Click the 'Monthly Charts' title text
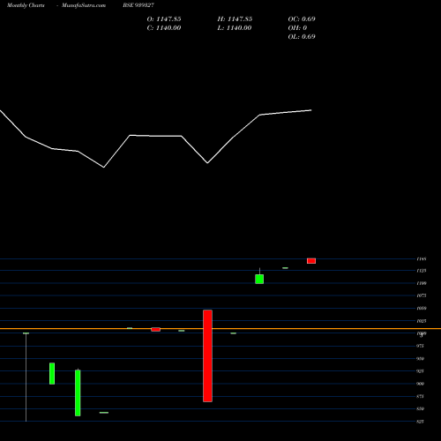The width and height of the screenshot is (441, 441). [26, 5]
